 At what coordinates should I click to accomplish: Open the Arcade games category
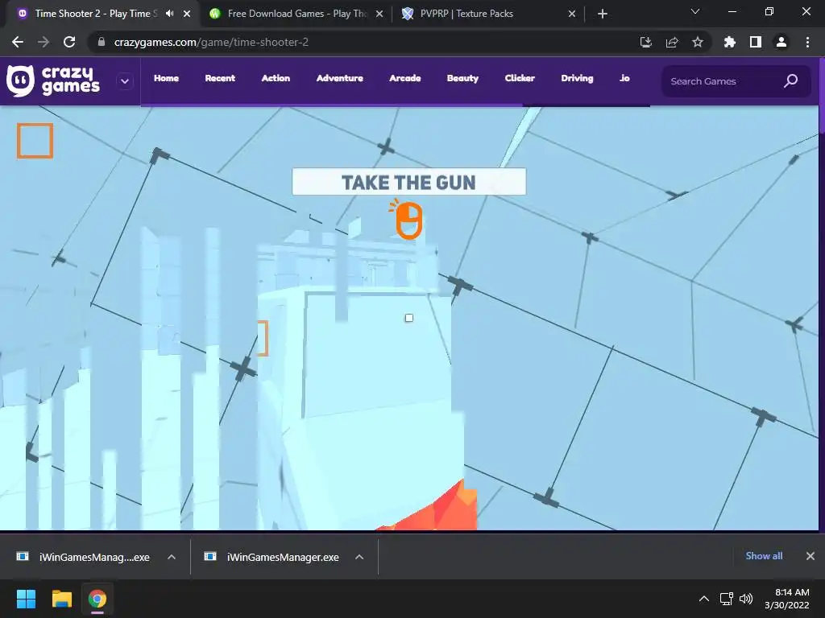pyautogui.click(x=404, y=78)
